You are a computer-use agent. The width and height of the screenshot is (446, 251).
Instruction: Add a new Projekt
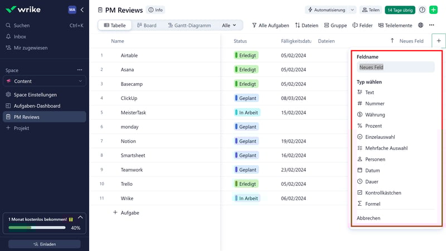click(21, 128)
